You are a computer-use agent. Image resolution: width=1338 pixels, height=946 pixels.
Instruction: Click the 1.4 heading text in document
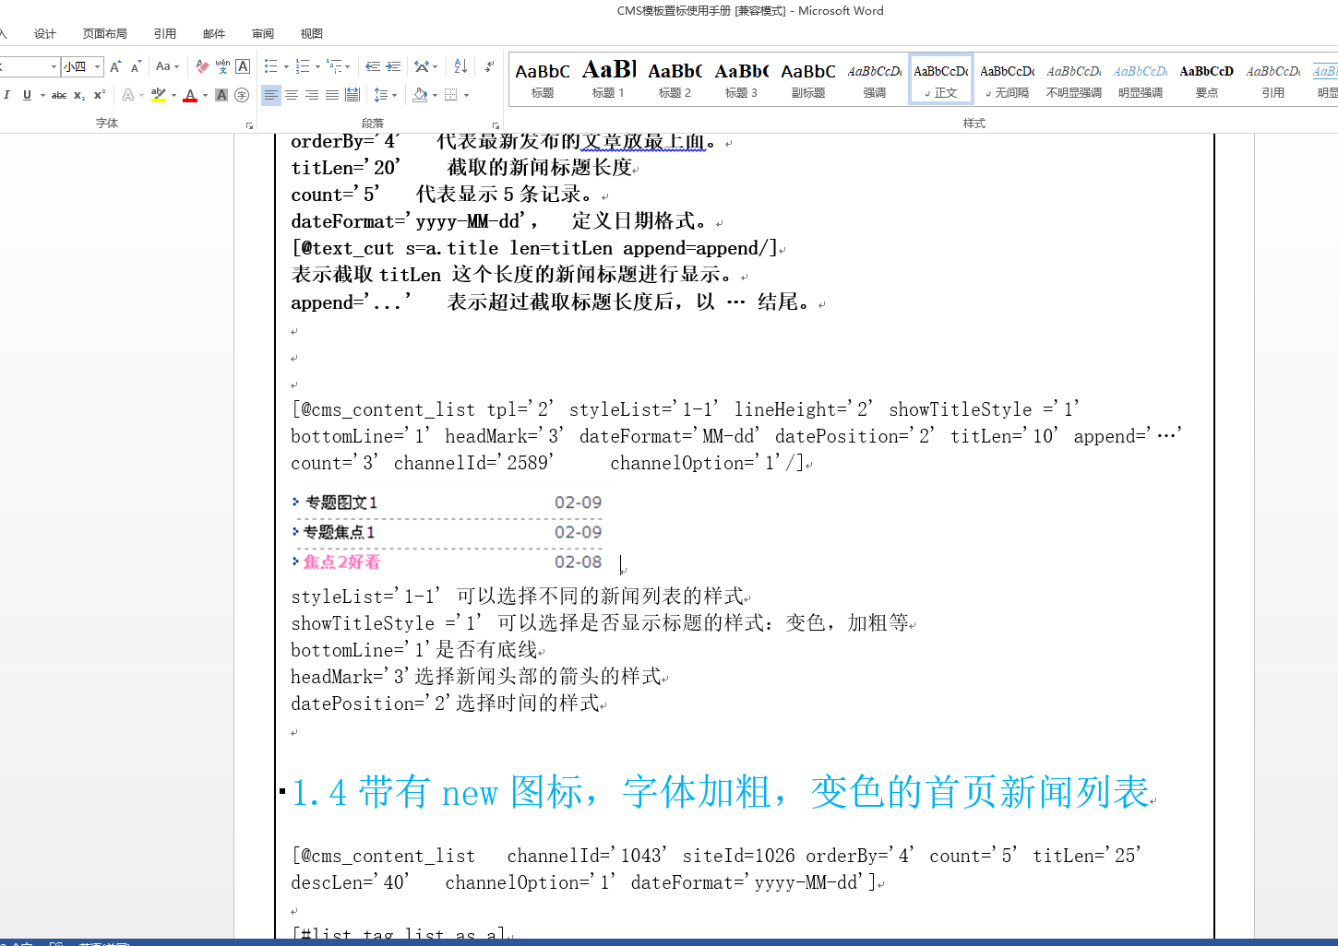(x=720, y=792)
